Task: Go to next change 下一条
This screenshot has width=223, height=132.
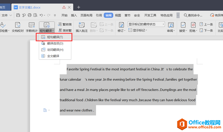Action: (206, 30)
